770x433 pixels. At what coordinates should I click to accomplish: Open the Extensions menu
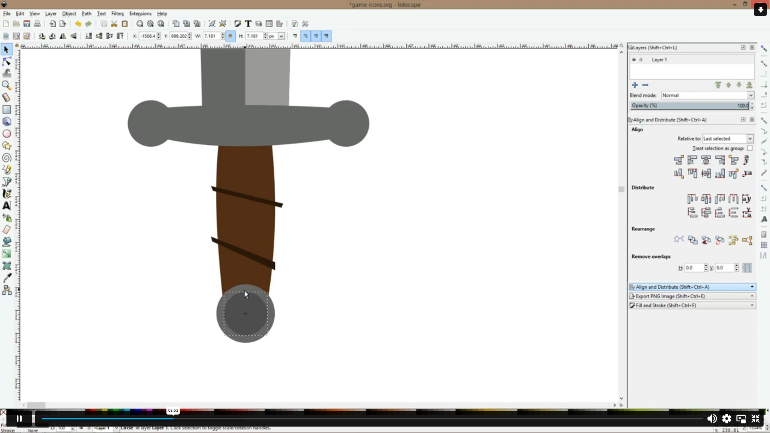[x=140, y=13]
